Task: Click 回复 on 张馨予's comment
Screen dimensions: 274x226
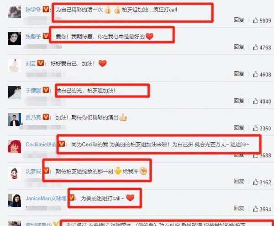Action: [x=239, y=47]
